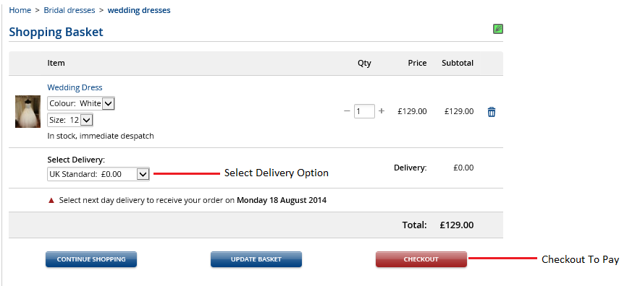The height and width of the screenshot is (286, 627).
Task: Click the Wedding Dress product link
Action: [75, 87]
